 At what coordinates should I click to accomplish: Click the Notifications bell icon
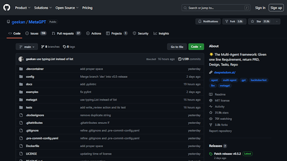point(200,21)
